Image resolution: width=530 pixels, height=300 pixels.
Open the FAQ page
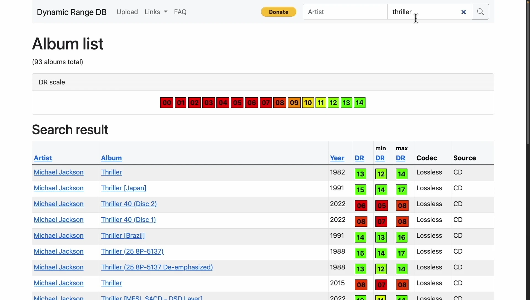click(180, 12)
